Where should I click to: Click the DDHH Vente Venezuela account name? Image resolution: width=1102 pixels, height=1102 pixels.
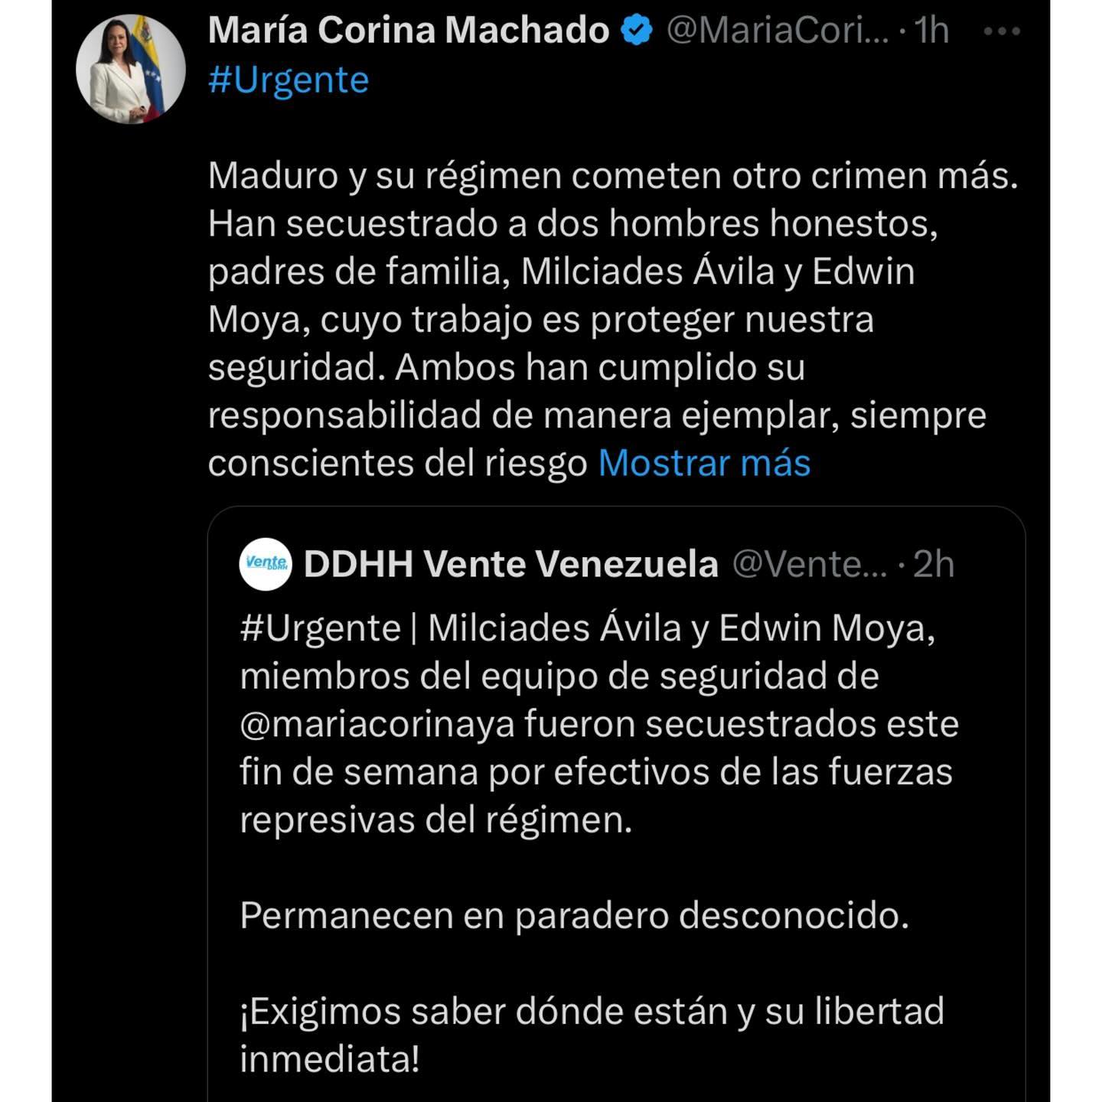pos(511,564)
